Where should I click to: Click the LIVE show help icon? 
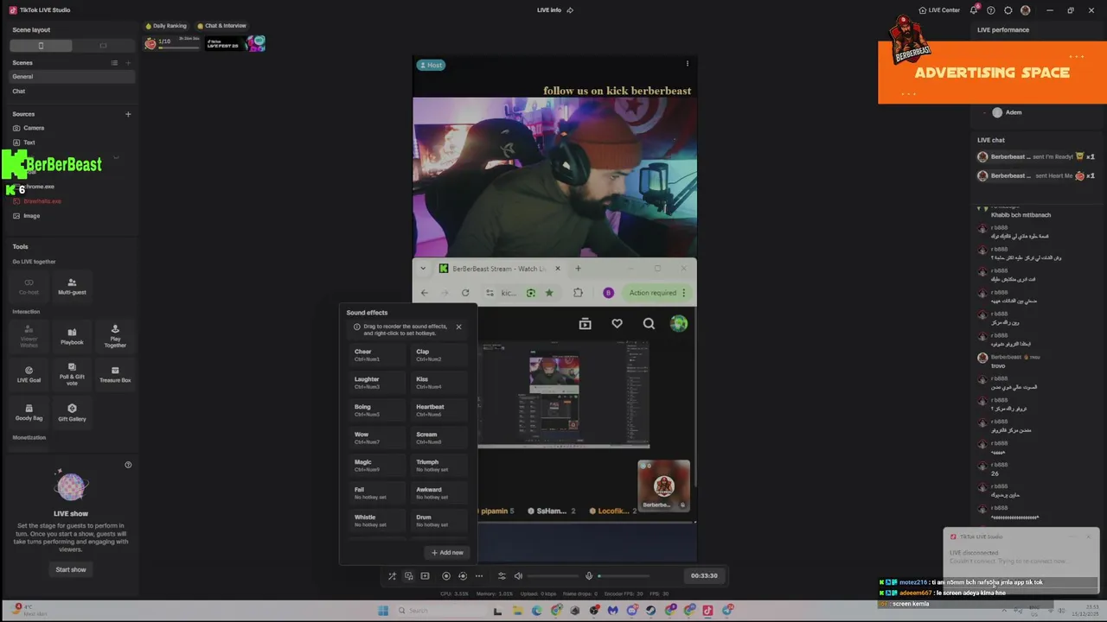click(128, 465)
